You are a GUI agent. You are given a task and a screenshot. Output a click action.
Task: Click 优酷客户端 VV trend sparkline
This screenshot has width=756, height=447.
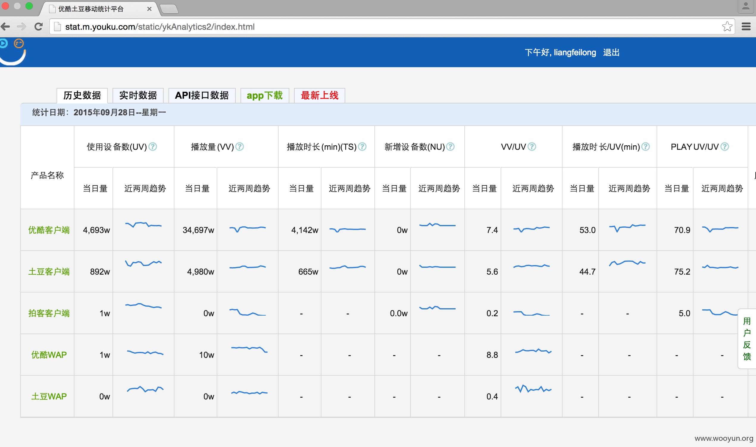click(x=248, y=229)
